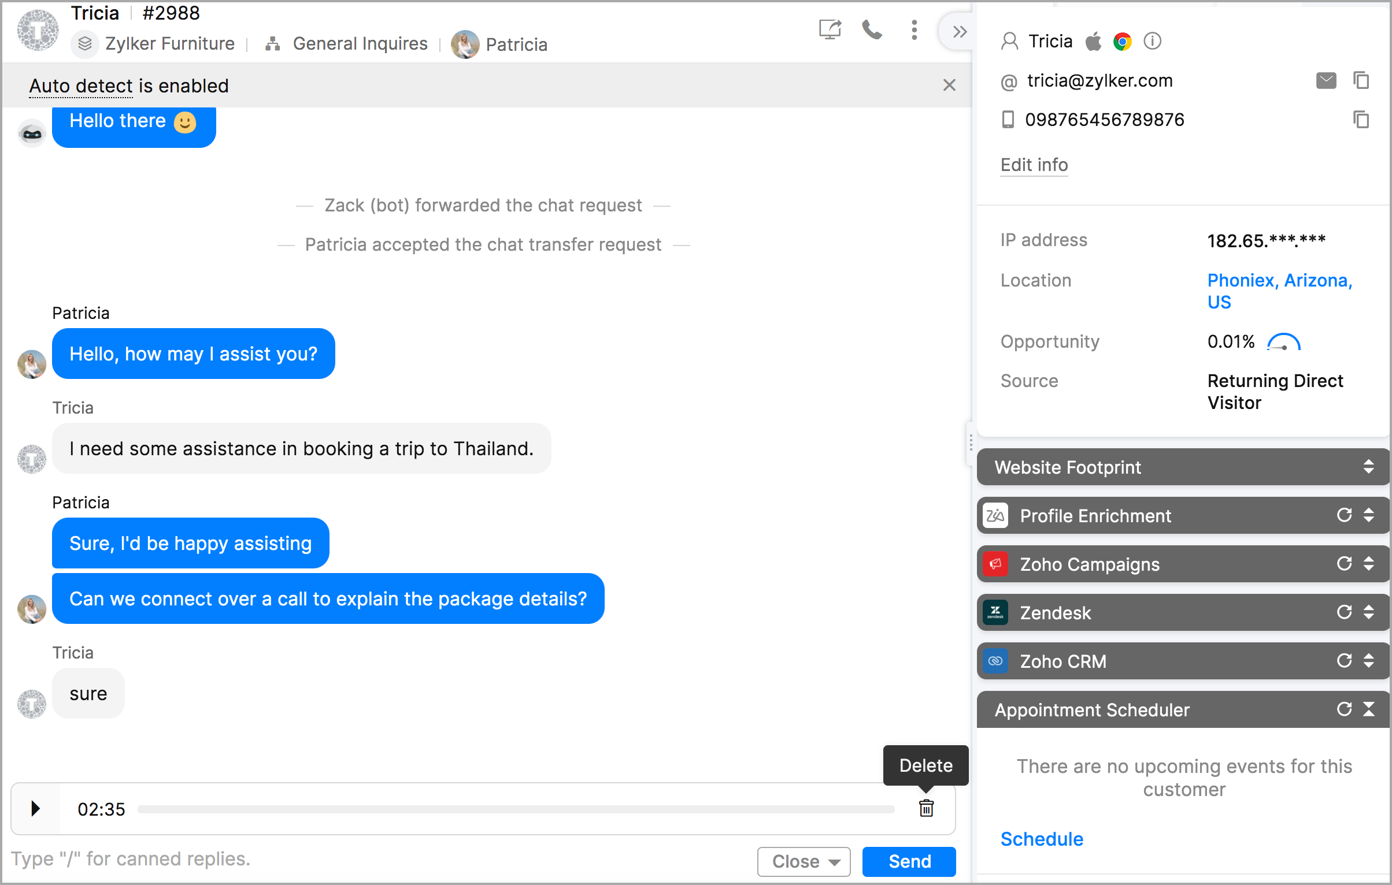Image resolution: width=1392 pixels, height=885 pixels.
Task: Click the info icon beside Tricia's name
Action: coord(1152,41)
